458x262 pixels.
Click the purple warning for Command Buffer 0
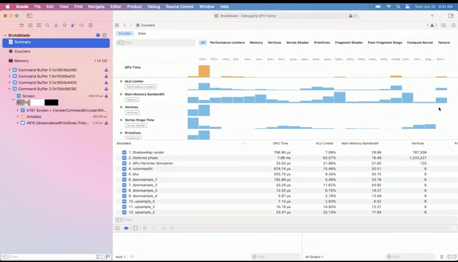click(106, 70)
